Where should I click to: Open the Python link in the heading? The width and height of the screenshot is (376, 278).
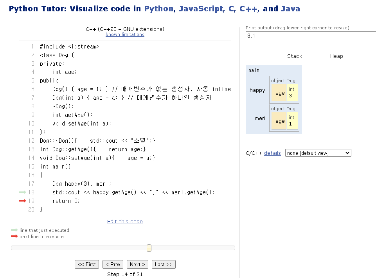pyautogui.click(x=159, y=9)
